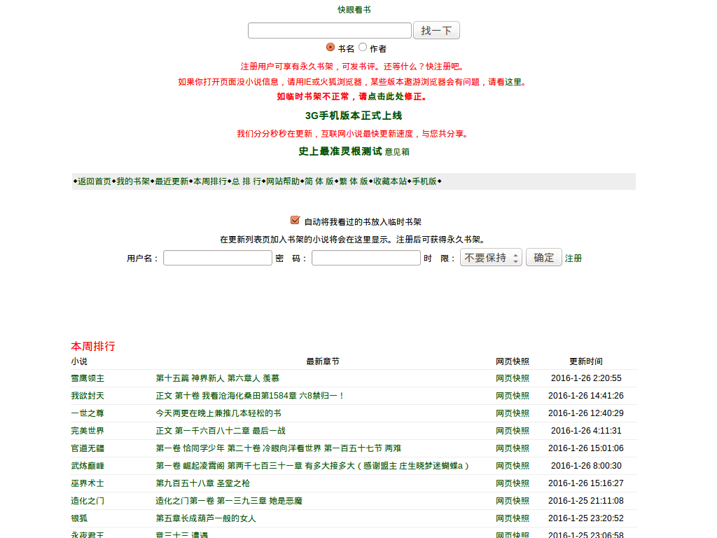This screenshot has height=538, width=717.
Task: Click the 请用IE或火狐浏览器 notice link
Action: click(354, 82)
